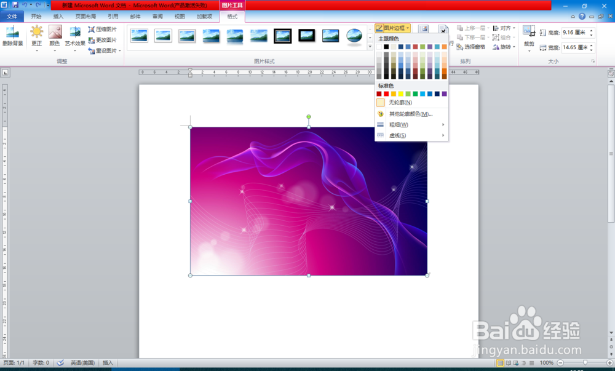The image size is (615, 371).
Task: Open the 虚线 (Dashes) submenu
Action: tap(411, 135)
